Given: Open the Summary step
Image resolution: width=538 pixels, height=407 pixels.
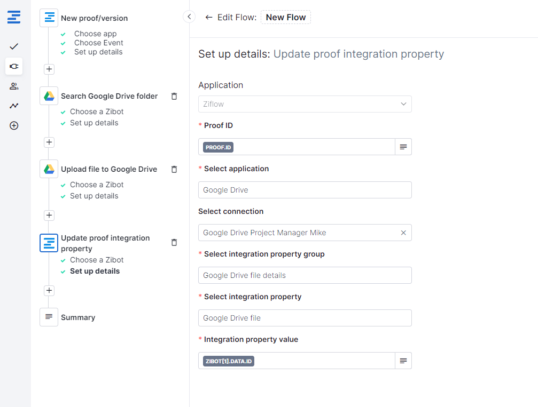Looking at the screenshot, I should 77,317.
